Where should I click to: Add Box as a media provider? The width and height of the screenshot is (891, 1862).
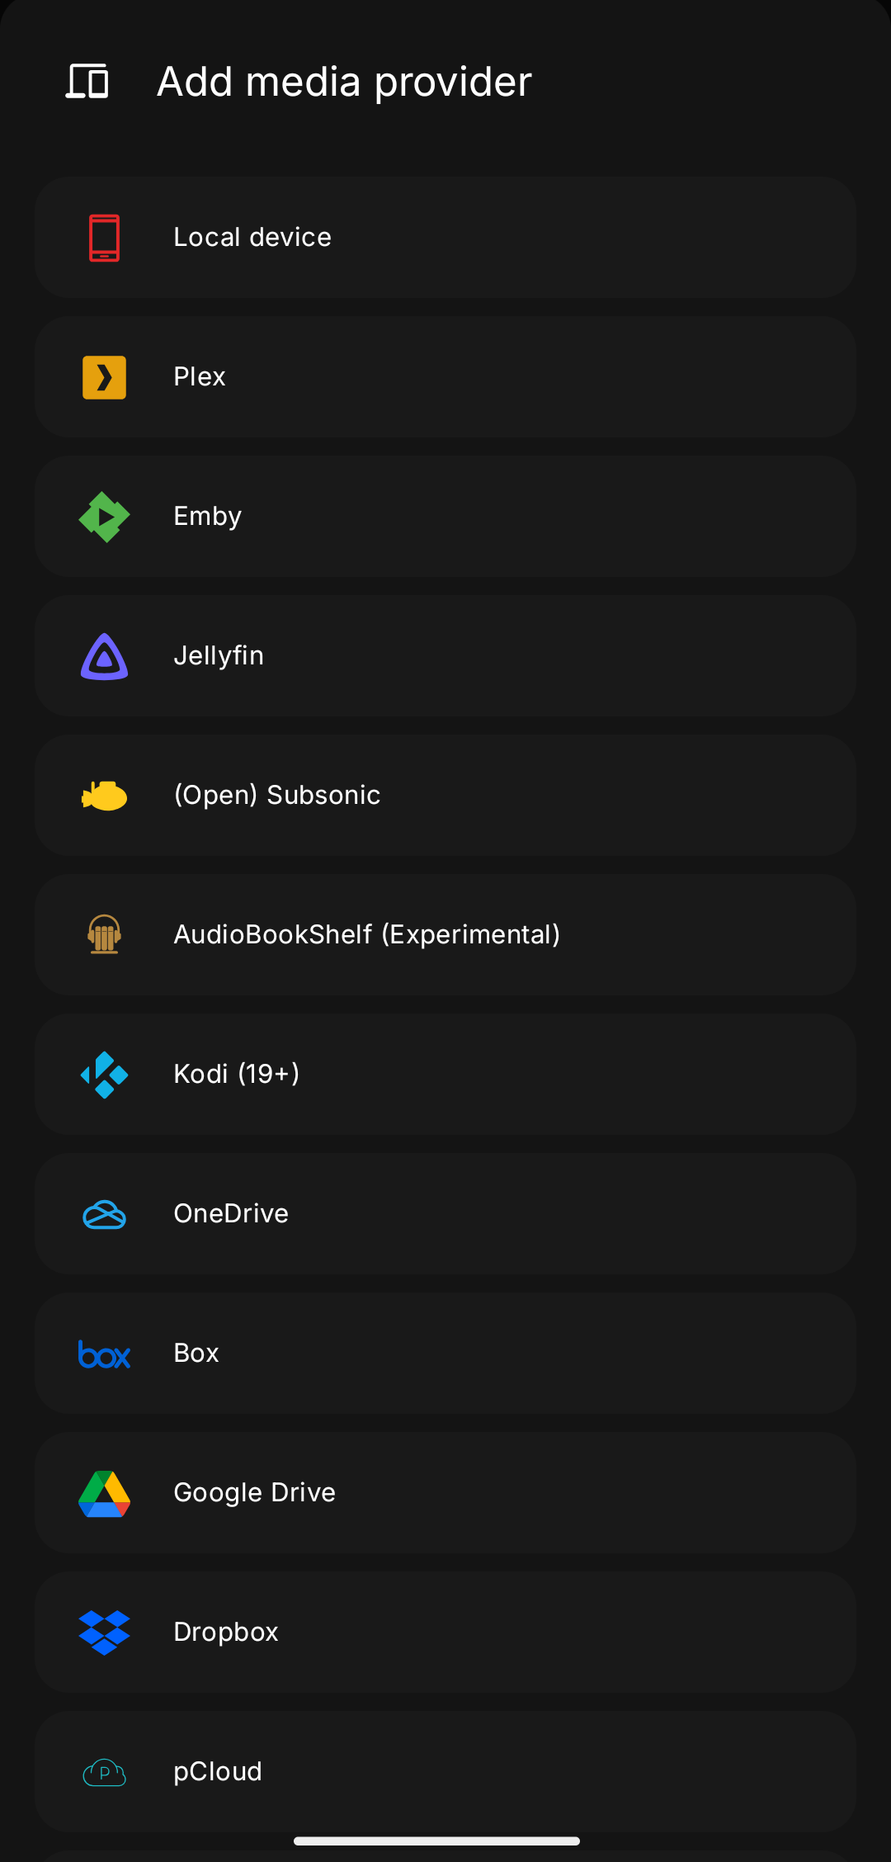point(445,1354)
